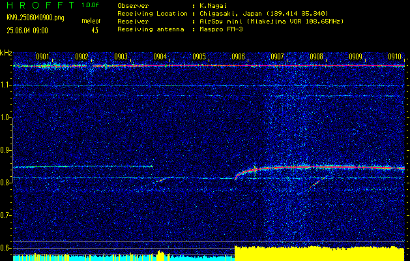Click the meteor count value 43
Viewport: 410px width, 261px height.
95,31
